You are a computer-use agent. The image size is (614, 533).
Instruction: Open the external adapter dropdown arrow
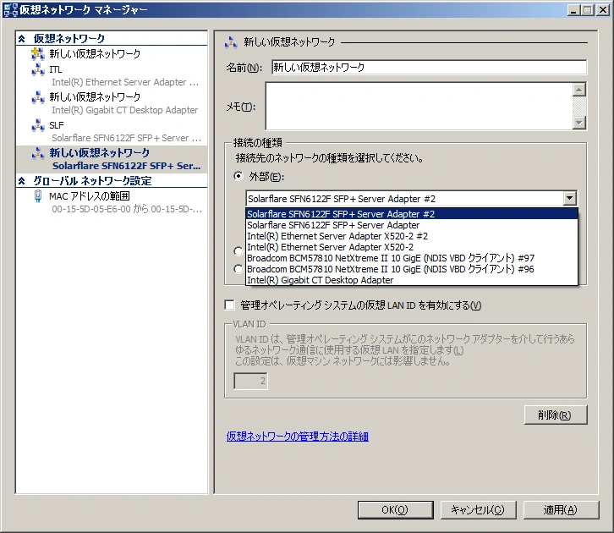point(570,198)
